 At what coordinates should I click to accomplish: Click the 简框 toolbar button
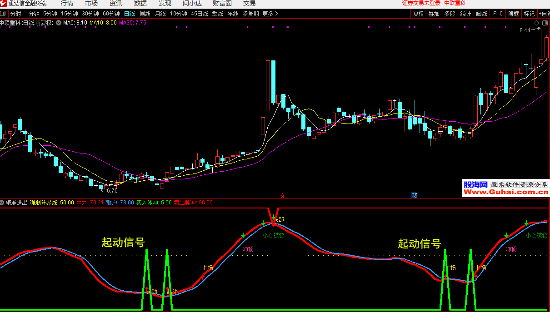coord(514,14)
